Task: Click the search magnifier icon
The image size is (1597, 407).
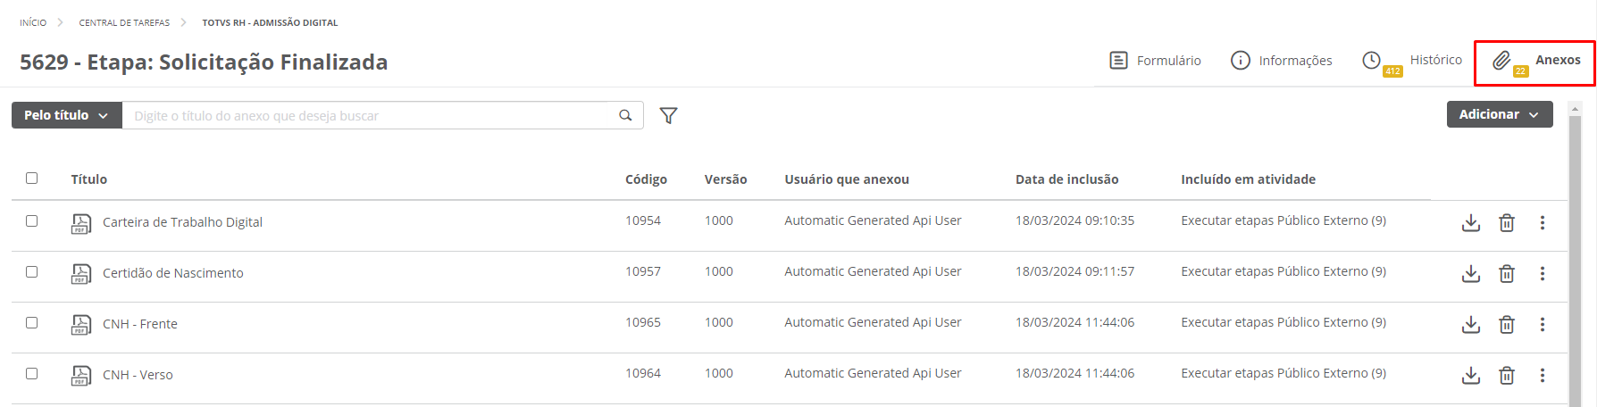Action: coord(625,115)
